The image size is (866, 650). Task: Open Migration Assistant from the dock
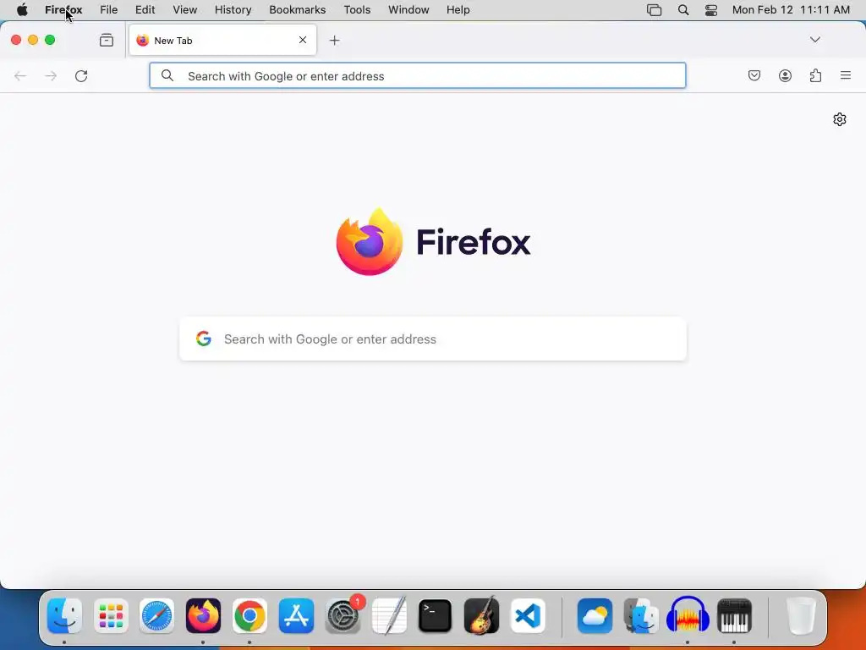coord(641,616)
